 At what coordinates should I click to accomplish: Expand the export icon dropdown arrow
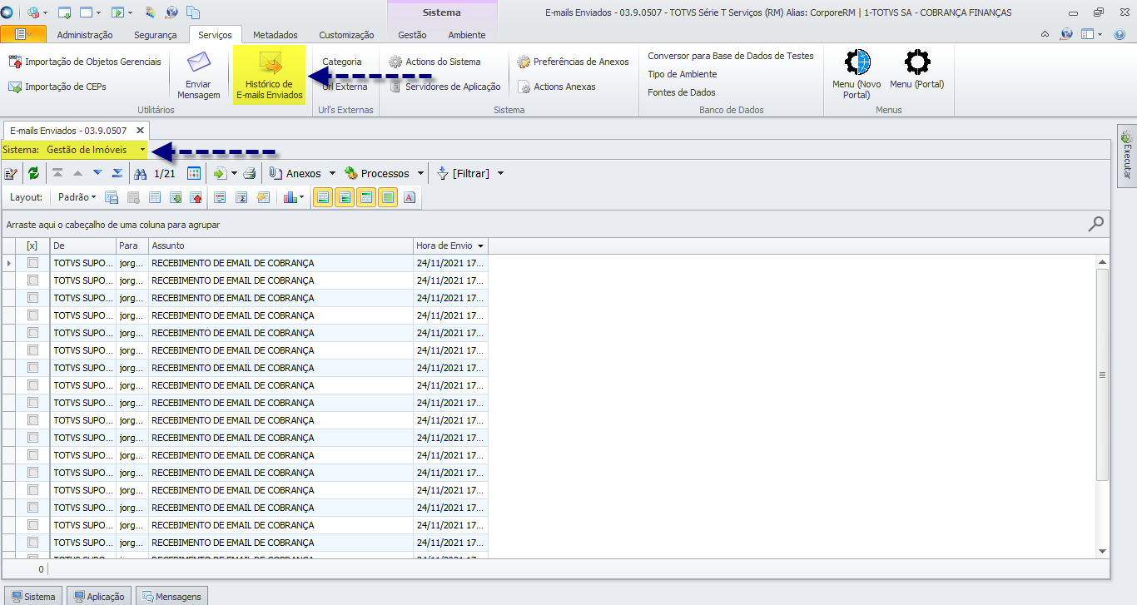coord(235,174)
